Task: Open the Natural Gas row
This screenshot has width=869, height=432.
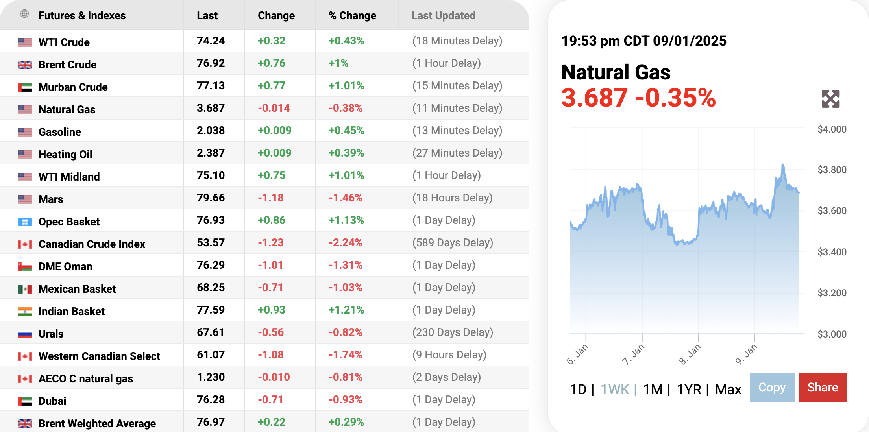Action: pyautogui.click(x=67, y=109)
